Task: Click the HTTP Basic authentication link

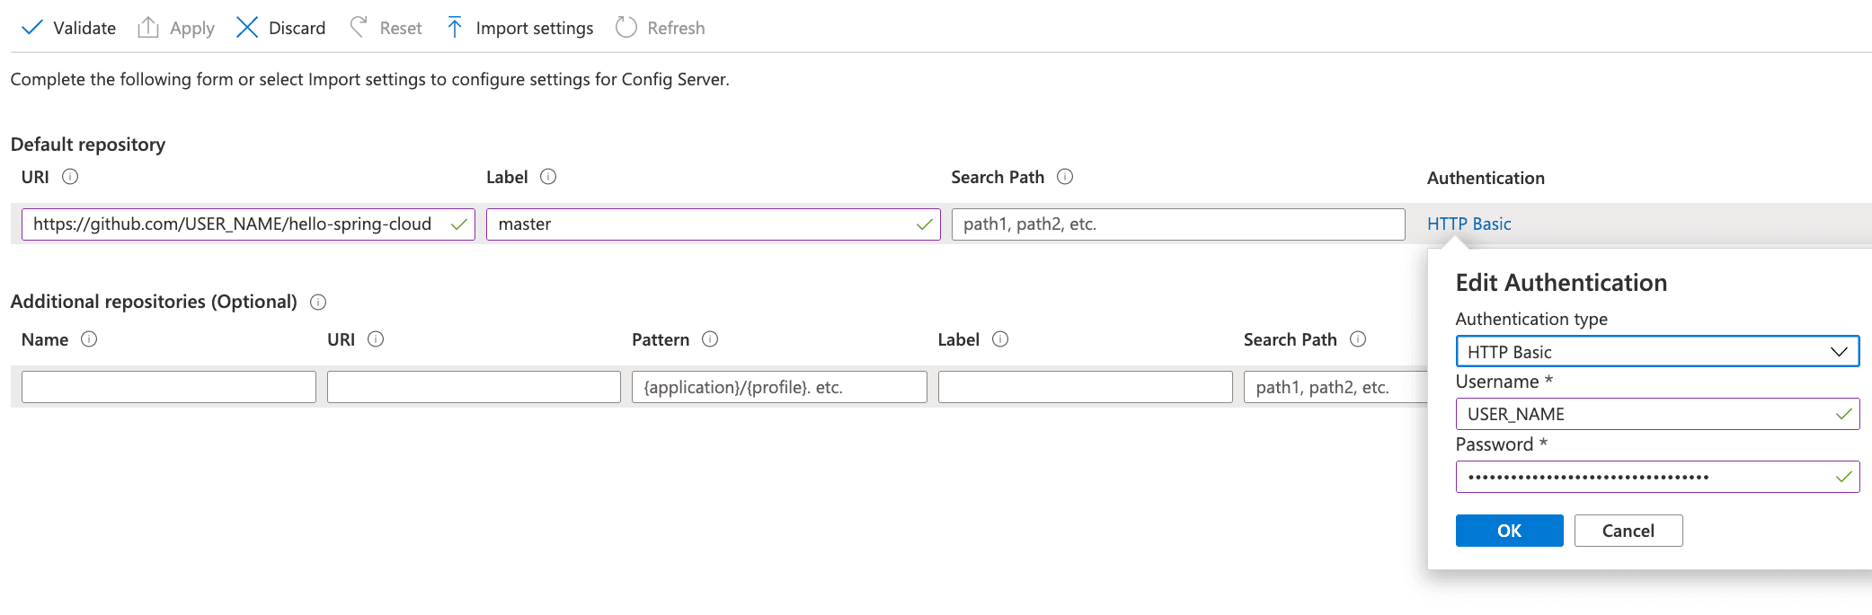Action: pyautogui.click(x=1469, y=224)
